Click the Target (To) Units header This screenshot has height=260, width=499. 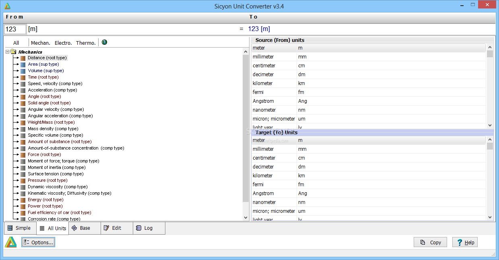(x=276, y=133)
